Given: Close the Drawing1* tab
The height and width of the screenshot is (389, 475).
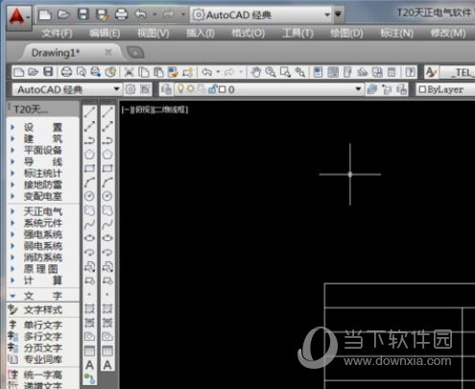Looking at the screenshot, I should click(108, 52).
